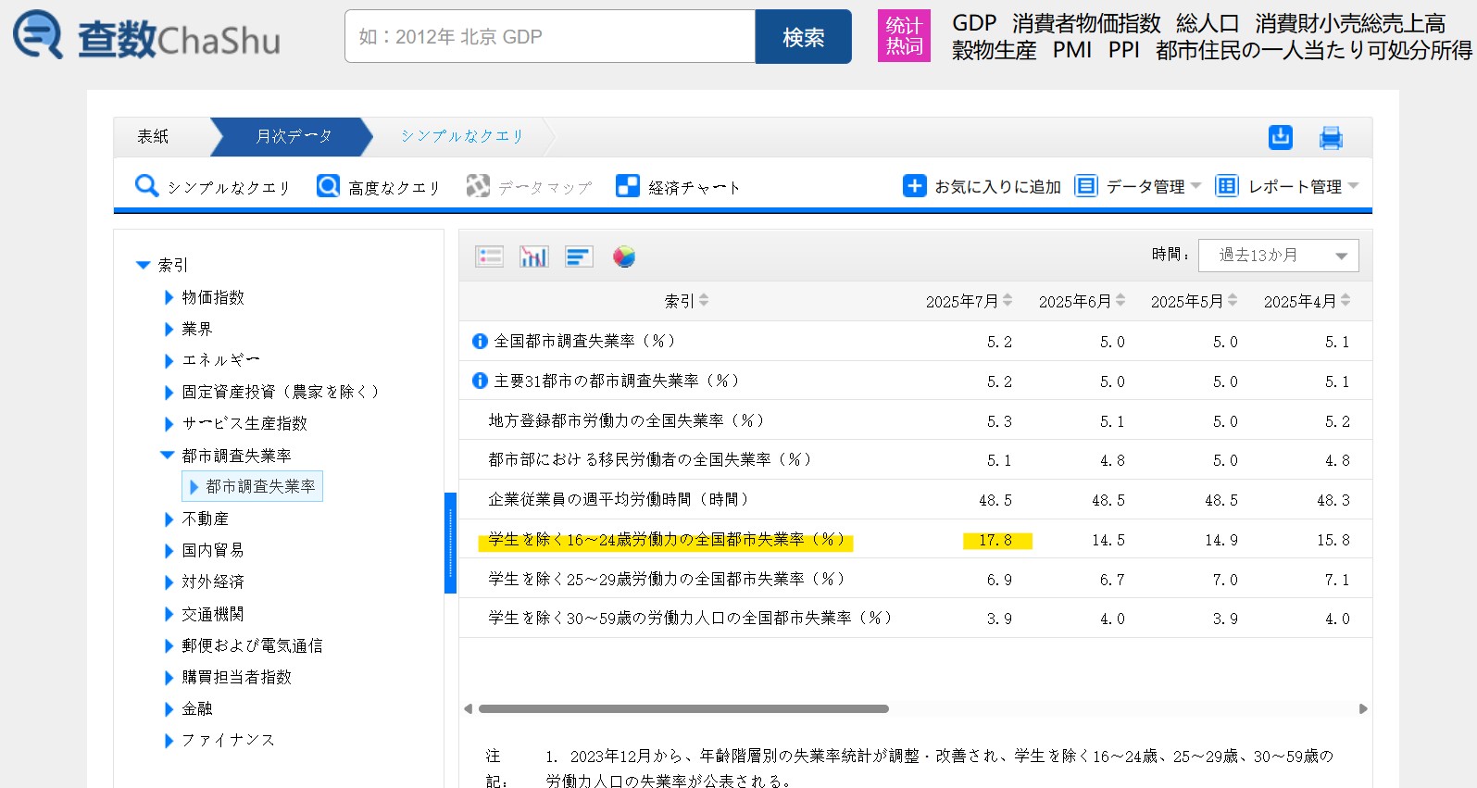Choose the horizontal bar chart icon
The width and height of the screenshot is (1477, 788).
tap(579, 256)
